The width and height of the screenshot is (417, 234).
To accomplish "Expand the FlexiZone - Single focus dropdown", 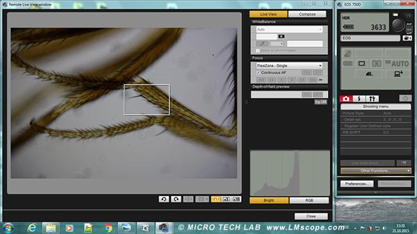I will 289,65.
